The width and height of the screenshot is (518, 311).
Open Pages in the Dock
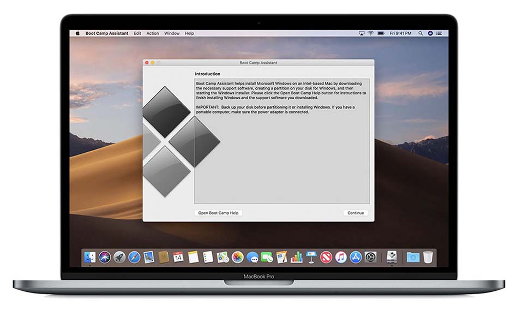[x=281, y=257]
